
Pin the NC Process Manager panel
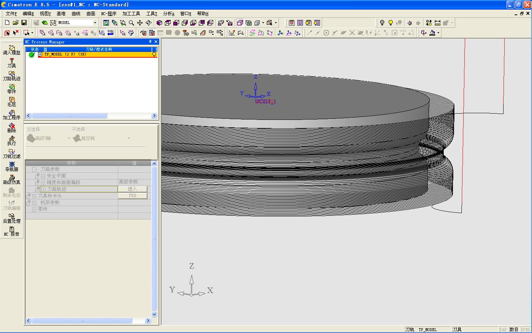(150, 42)
